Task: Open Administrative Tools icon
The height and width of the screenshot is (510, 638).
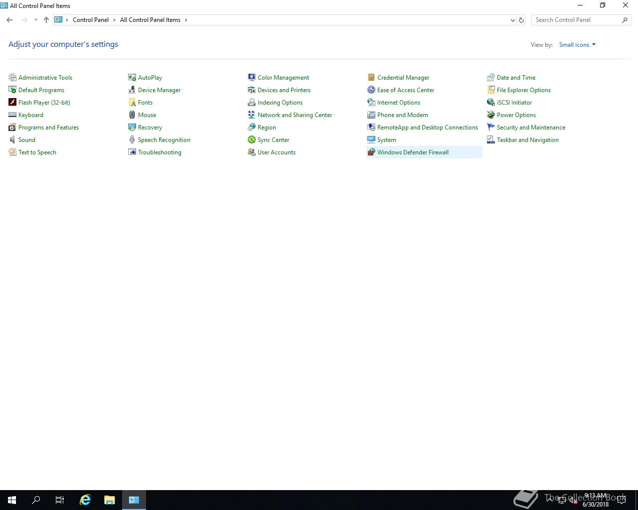Action: click(x=12, y=77)
